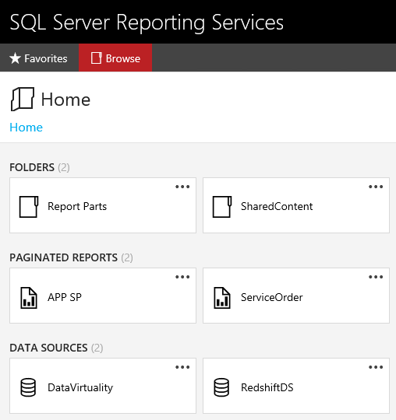Click the Home breadcrumb link
This screenshot has height=420, width=396.
tap(26, 128)
